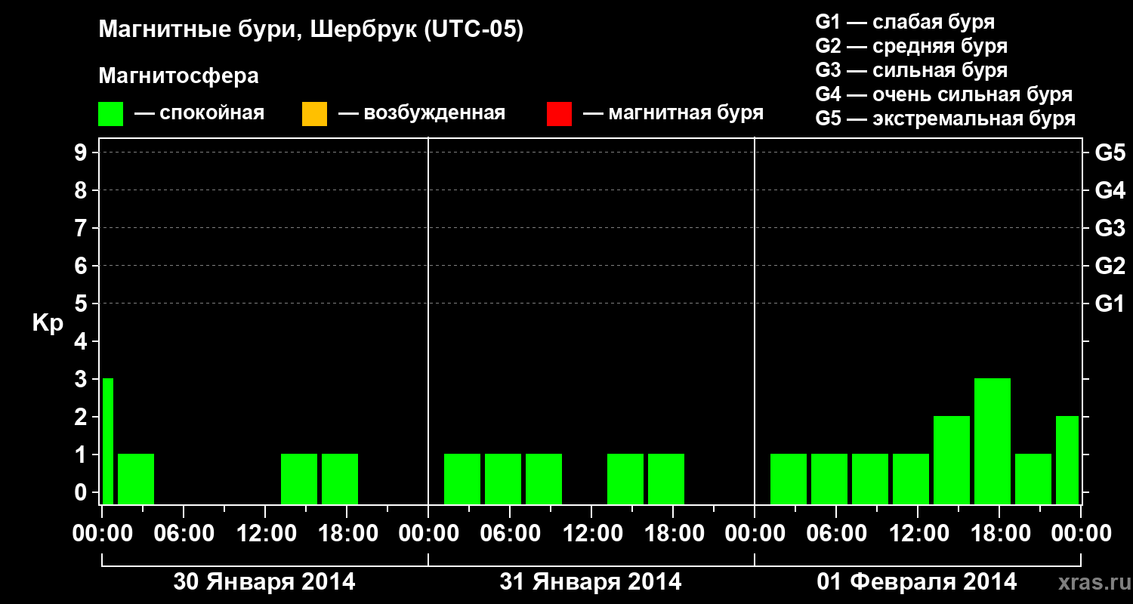The width and height of the screenshot is (1133, 604).
Task: Click the '30 Января 2014' date label
Action: point(264,582)
